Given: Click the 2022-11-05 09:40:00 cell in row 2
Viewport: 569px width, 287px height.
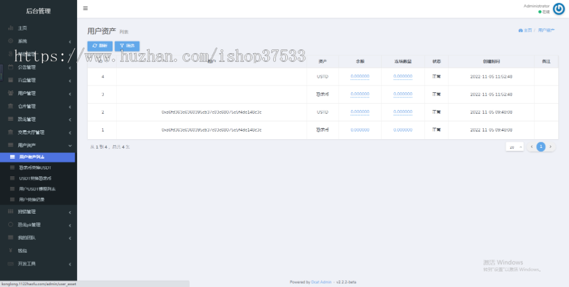Looking at the screenshot, I should pyautogui.click(x=491, y=112).
